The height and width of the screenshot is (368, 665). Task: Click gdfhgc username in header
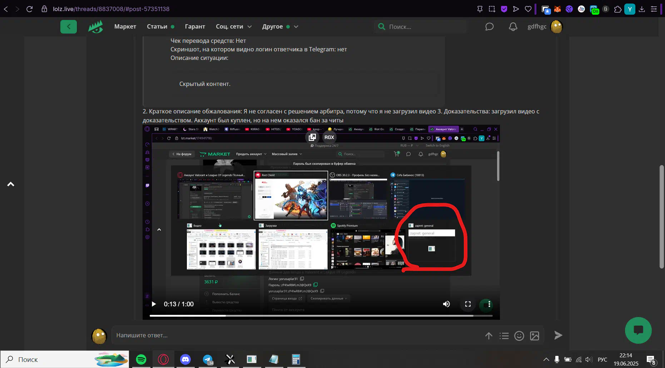pyautogui.click(x=537, y=26)
